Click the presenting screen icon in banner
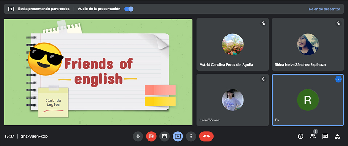This screenshot has width=348, height=146. (x=11, y=9)
